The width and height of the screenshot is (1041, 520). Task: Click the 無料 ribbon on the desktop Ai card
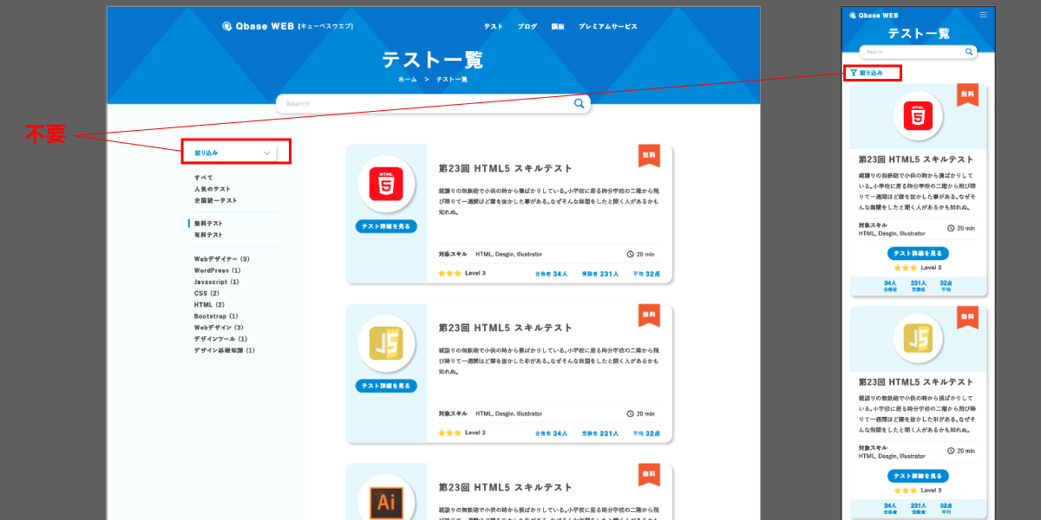[x=649, y=474]
